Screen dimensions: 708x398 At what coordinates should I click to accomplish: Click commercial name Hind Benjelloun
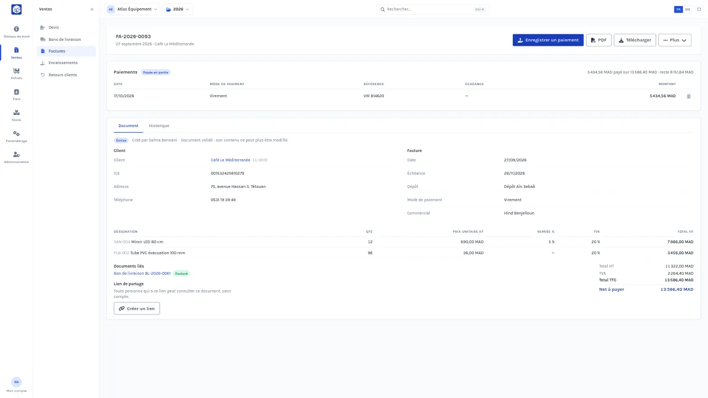click(x=519, y=213)
